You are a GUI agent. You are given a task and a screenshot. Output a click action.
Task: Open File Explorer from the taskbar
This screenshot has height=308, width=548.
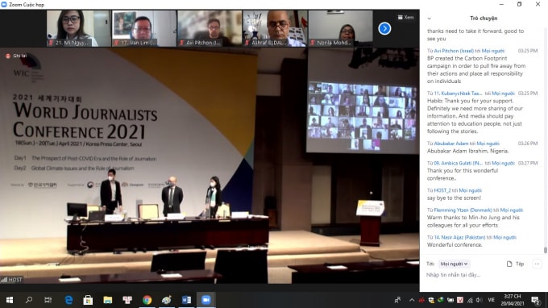pos(108,300)
